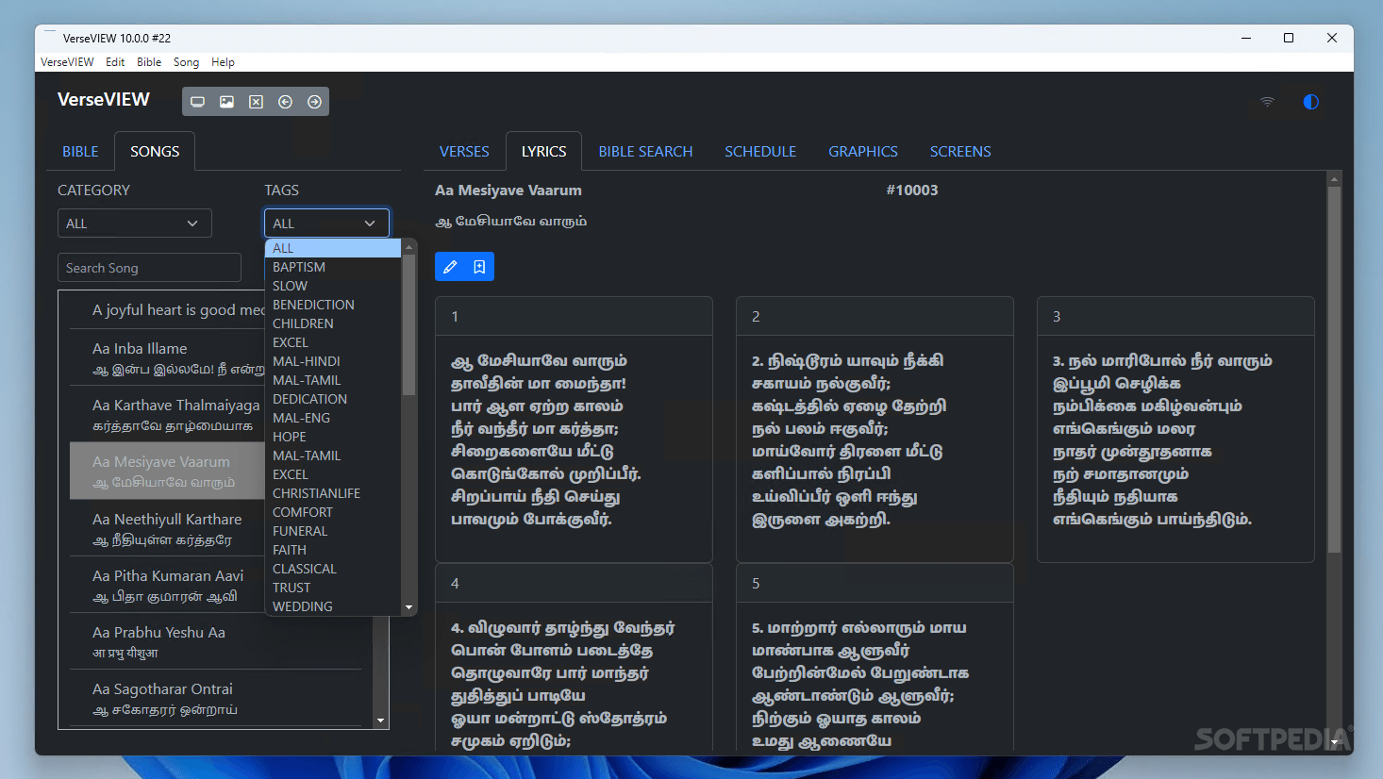Open the Edit menu

click(x=115, y=62)
